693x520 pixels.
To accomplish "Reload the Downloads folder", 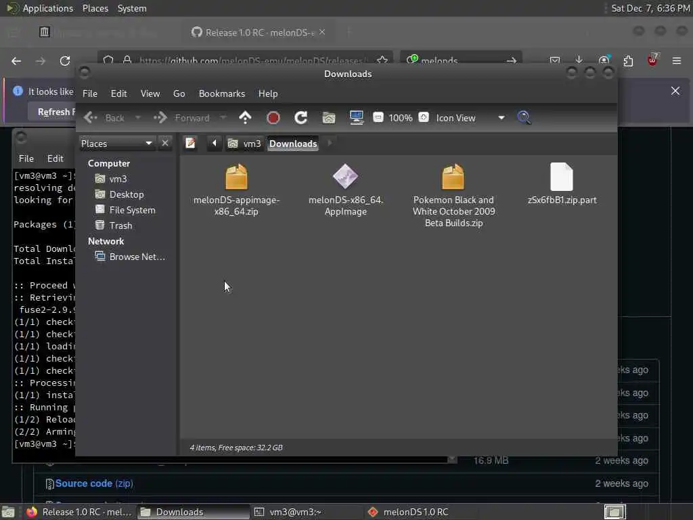I will (x=301, y=118).
